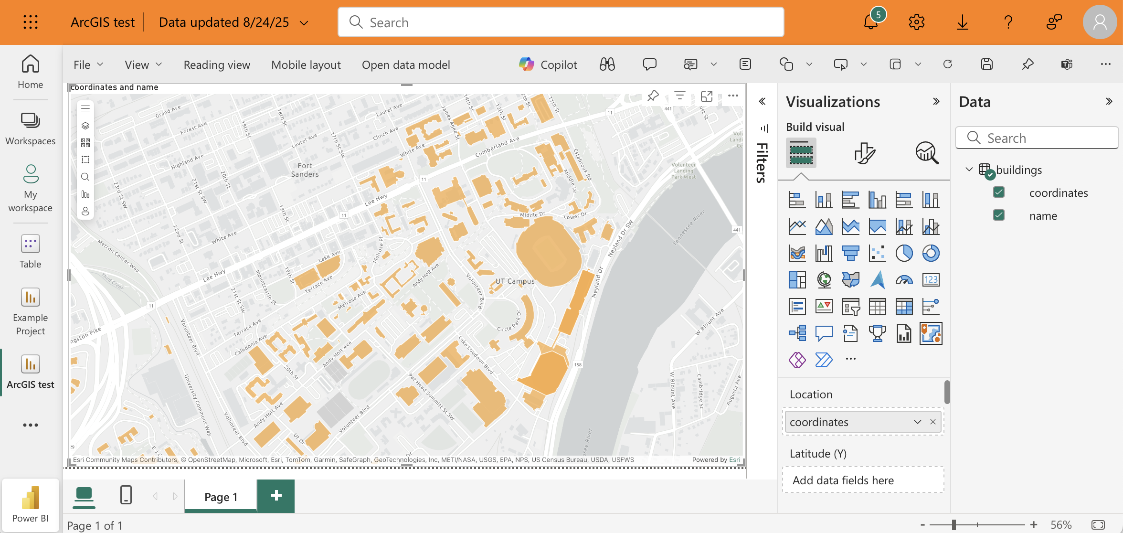Open settings gear
Viewport: 1123px width, 533px height.
tap(917, 22)
